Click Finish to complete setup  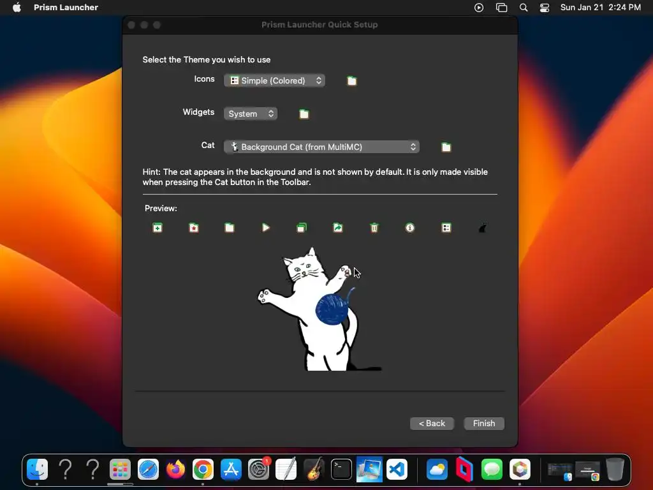(x=484, y=424)
